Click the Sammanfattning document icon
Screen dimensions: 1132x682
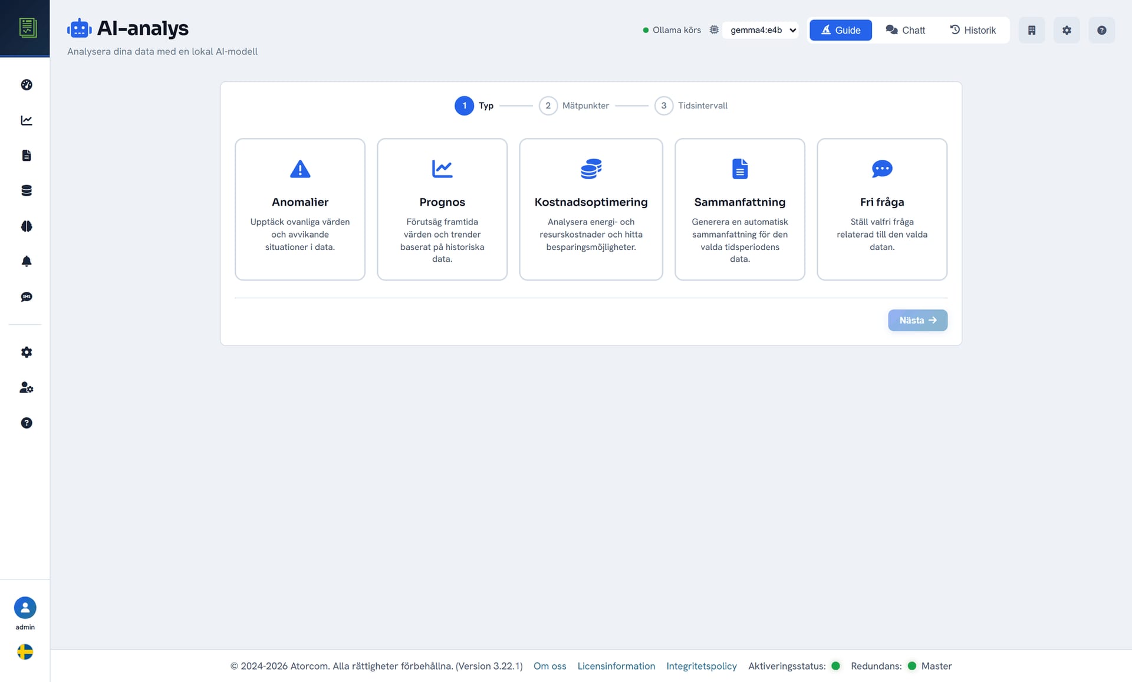tap(740, 169)
